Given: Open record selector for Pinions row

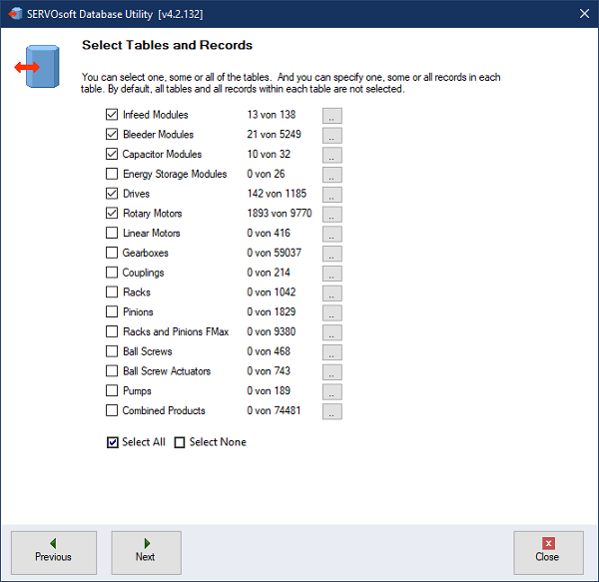Looking at the screenshot, I should [x=332, y=312].
